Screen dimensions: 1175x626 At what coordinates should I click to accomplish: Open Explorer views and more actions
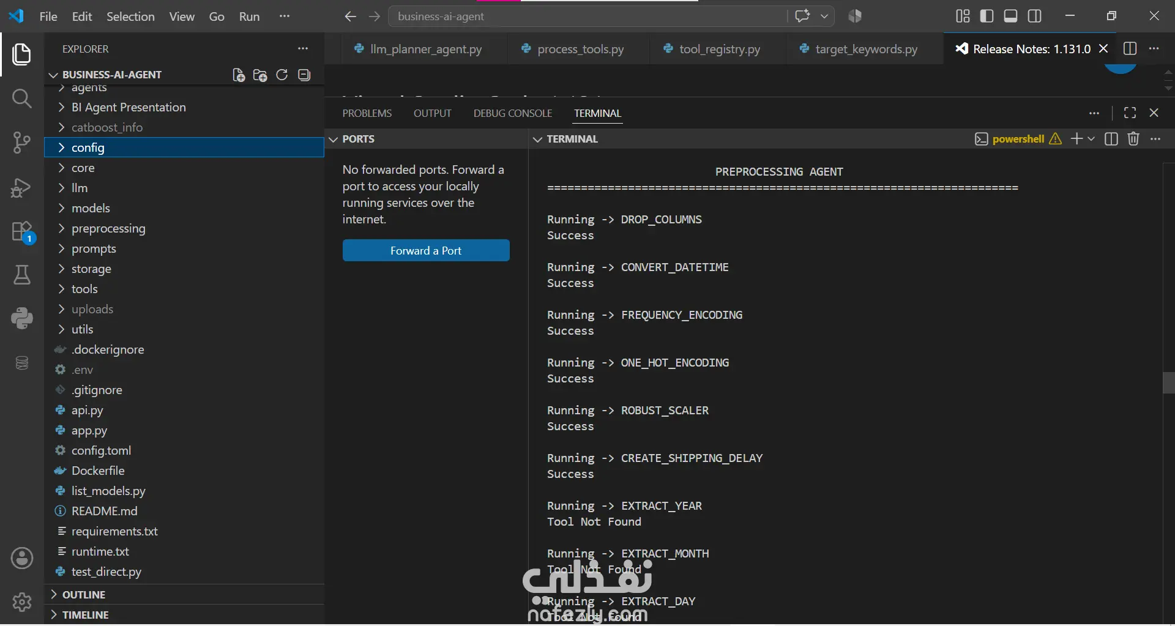point(303,48)
